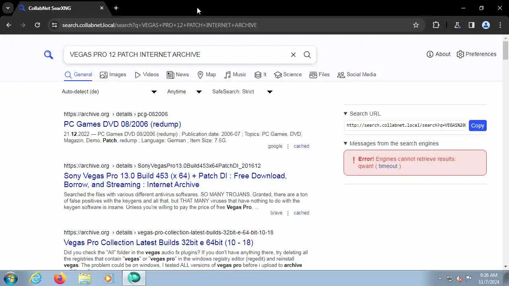Select the General search tab

tap(78, 75)
